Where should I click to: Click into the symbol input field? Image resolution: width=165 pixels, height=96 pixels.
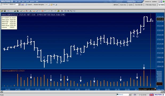pyautogui.click(x=10, y=4)
